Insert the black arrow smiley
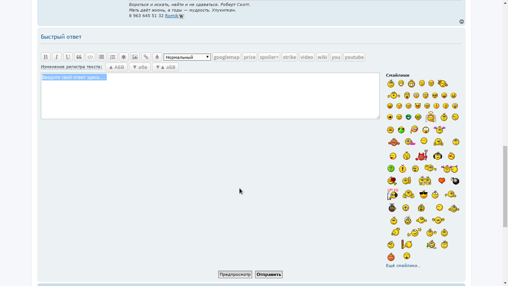The image size is (508, 286). point(390,117)
